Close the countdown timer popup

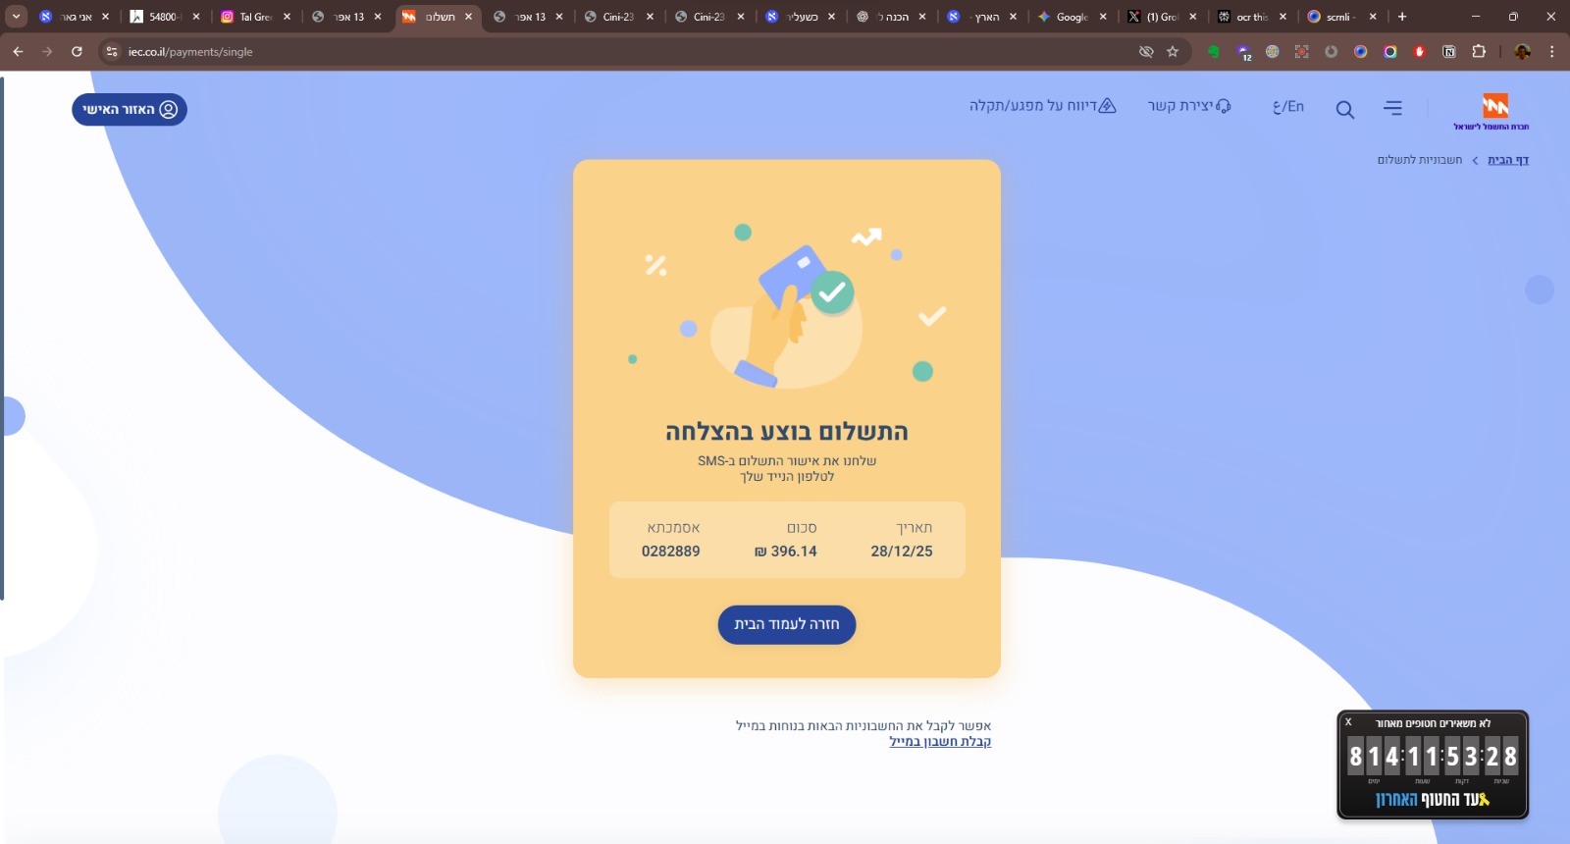point(1348,722)
